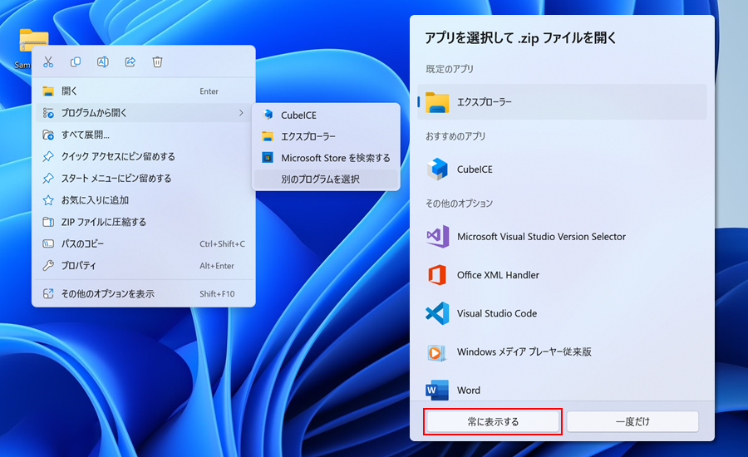Screen dimensions: 748x457
Task: Select すべて展開... menu entry
Action: 144,135
